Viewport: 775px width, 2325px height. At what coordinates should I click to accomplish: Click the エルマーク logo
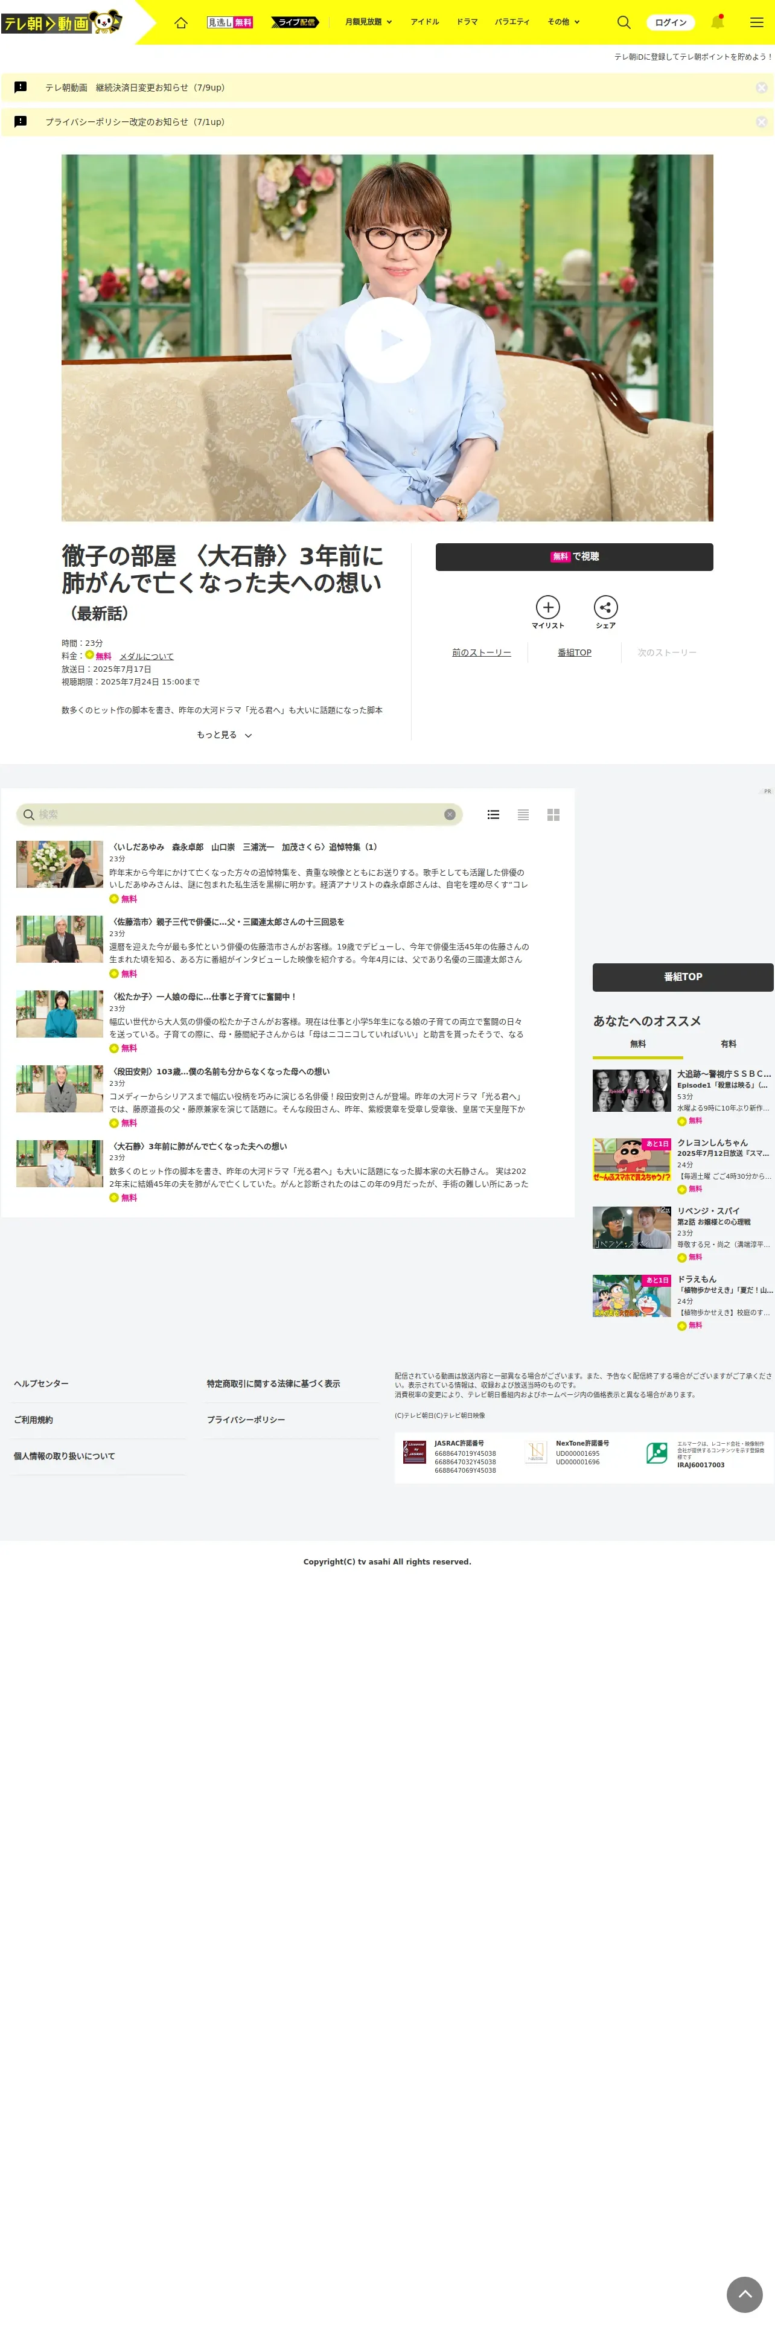tap(657, 1452)
